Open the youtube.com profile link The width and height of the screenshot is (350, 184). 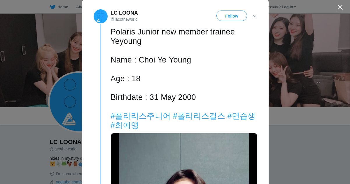[x=69, y=182]
